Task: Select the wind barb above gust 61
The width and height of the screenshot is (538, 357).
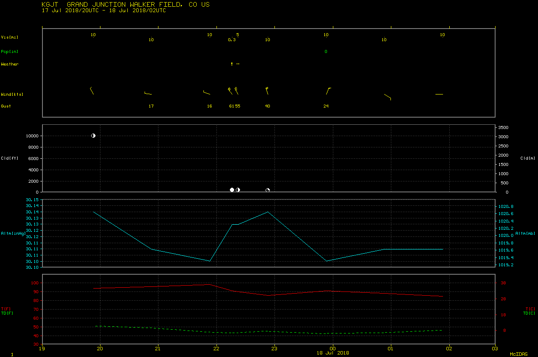Action: click(230, 91)
